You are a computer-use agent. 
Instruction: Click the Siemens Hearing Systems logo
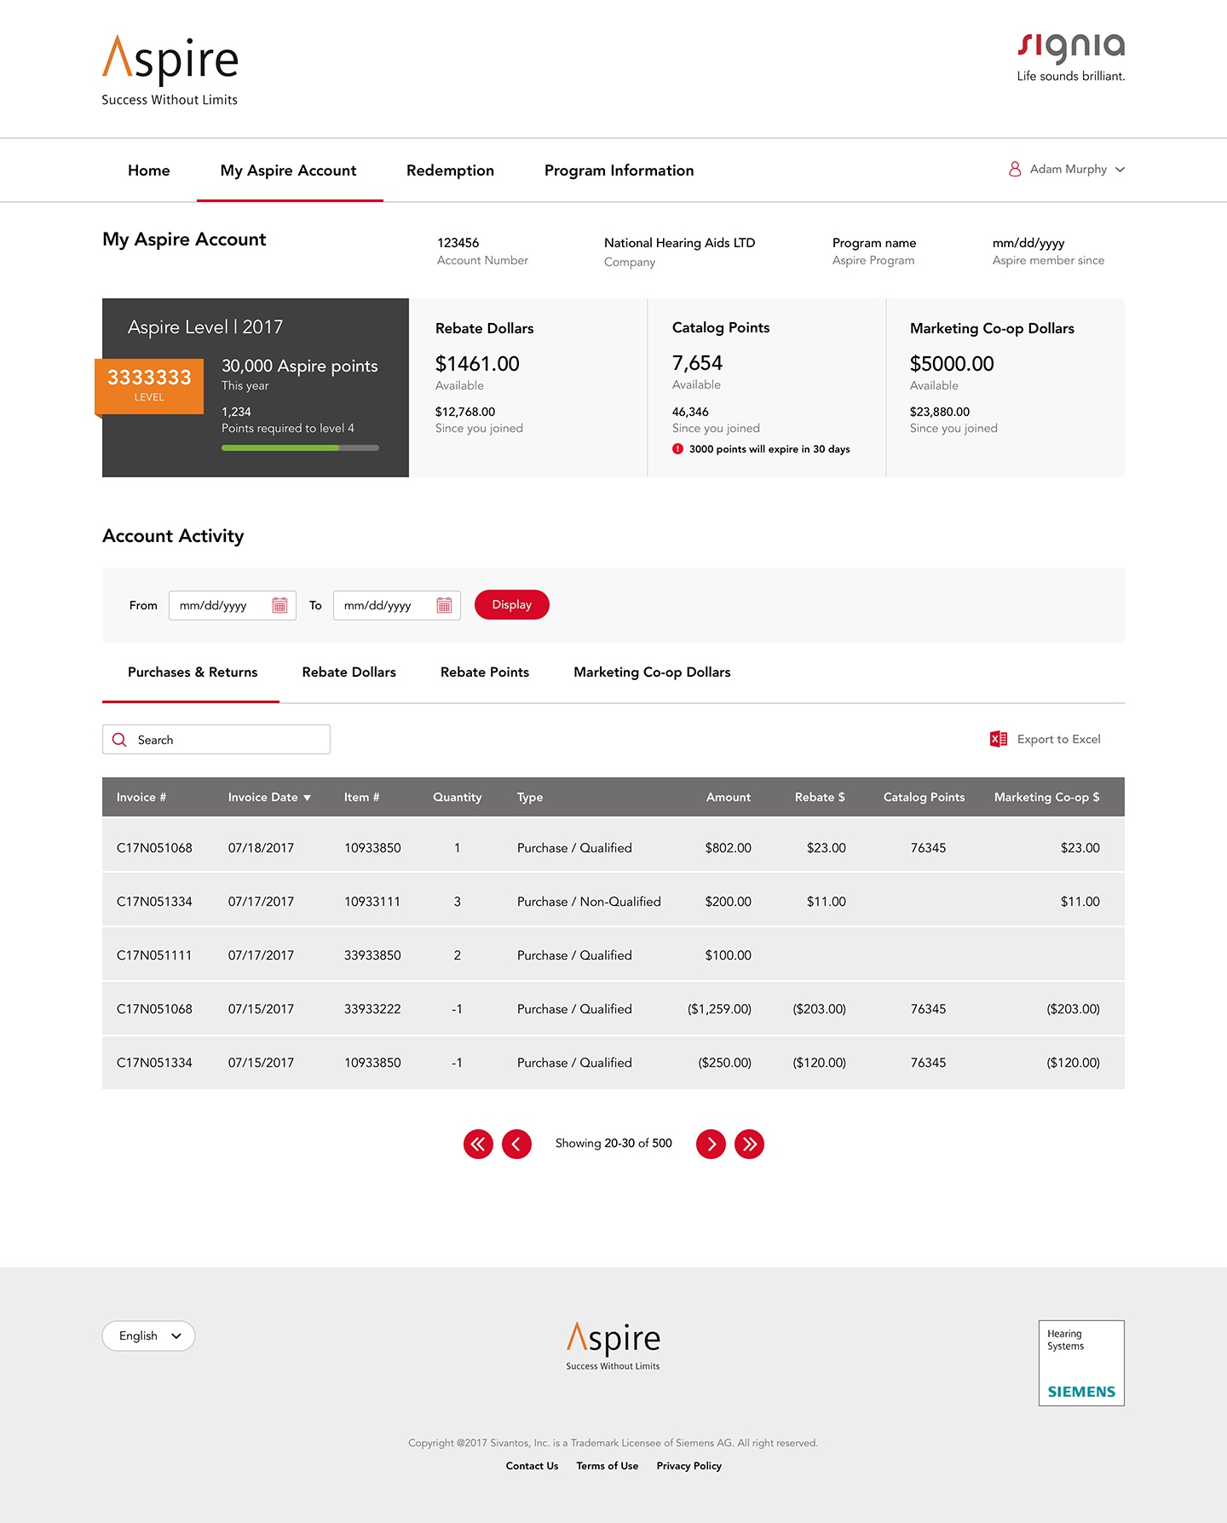click(x=1081, y=1363)
